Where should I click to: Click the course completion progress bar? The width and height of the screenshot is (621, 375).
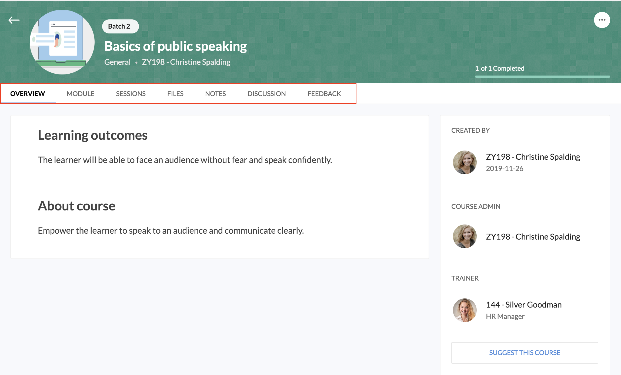(x=542, y=77)
